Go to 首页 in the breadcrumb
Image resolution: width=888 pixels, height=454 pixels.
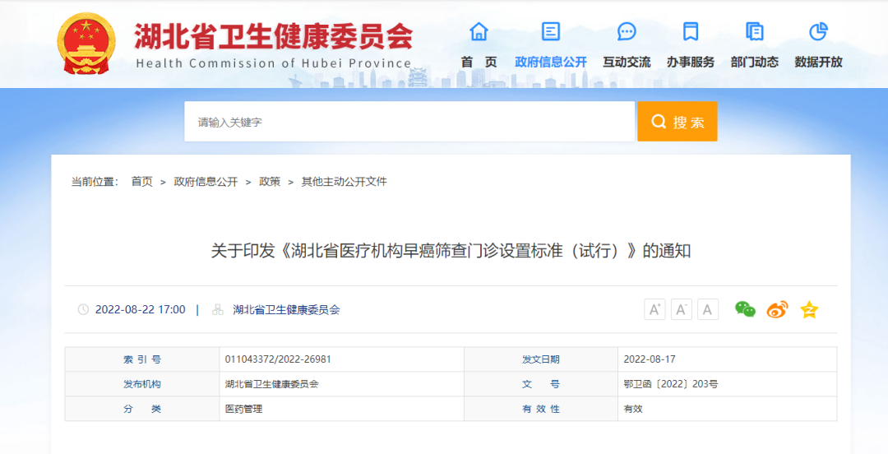pyautogui.click(x=142, y=182)
